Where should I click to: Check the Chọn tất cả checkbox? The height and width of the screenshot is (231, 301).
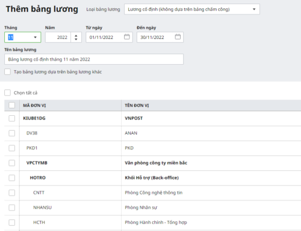(x=8, y=92)
